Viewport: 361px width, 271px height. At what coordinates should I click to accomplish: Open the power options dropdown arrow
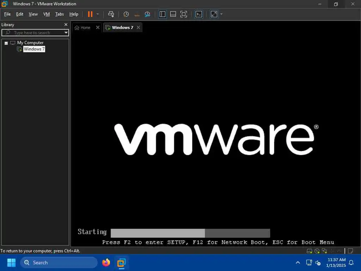coord(98,14)
